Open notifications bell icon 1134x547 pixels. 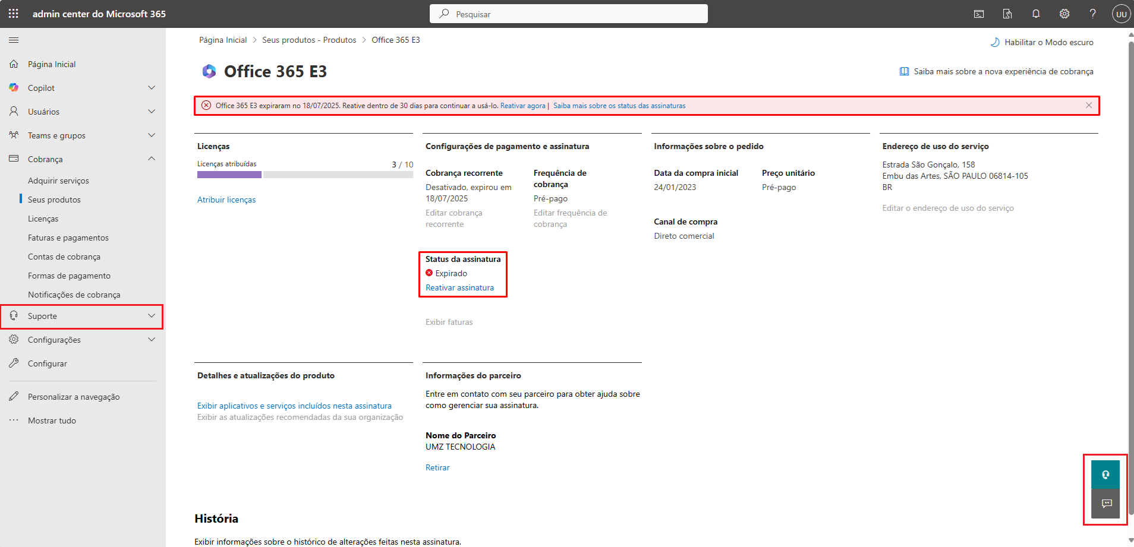pyautogui.click(x=1036, y=14)
